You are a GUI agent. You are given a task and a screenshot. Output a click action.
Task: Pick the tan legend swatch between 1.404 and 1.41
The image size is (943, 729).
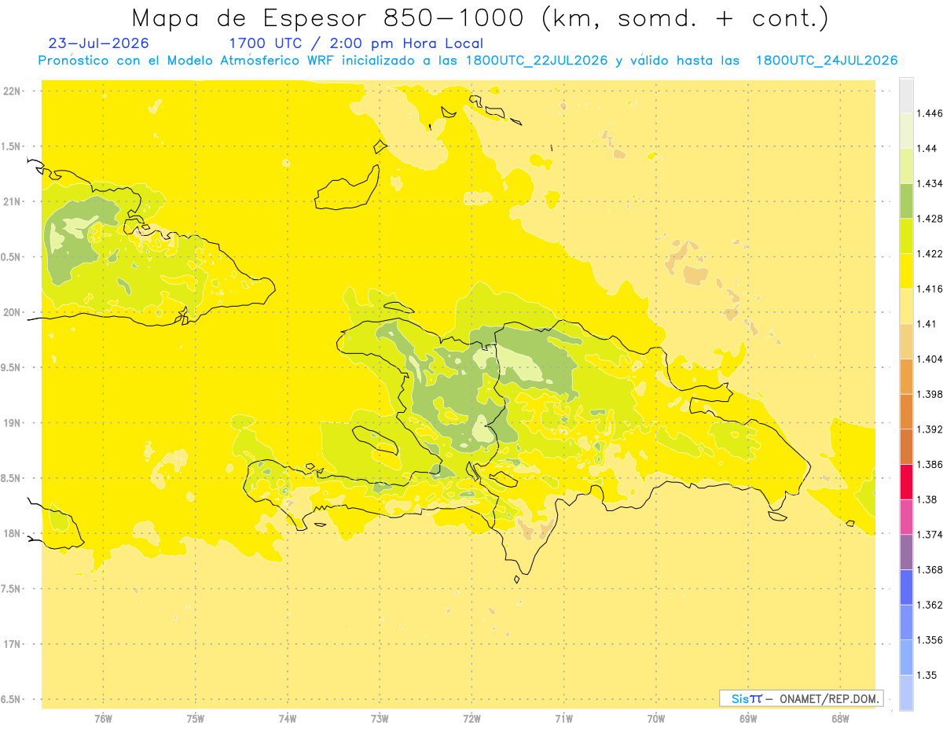click(x=906, y=341)
